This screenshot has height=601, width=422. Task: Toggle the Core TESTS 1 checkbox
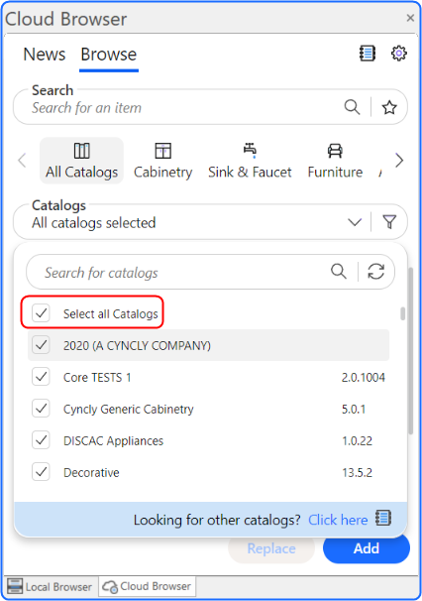41,377
